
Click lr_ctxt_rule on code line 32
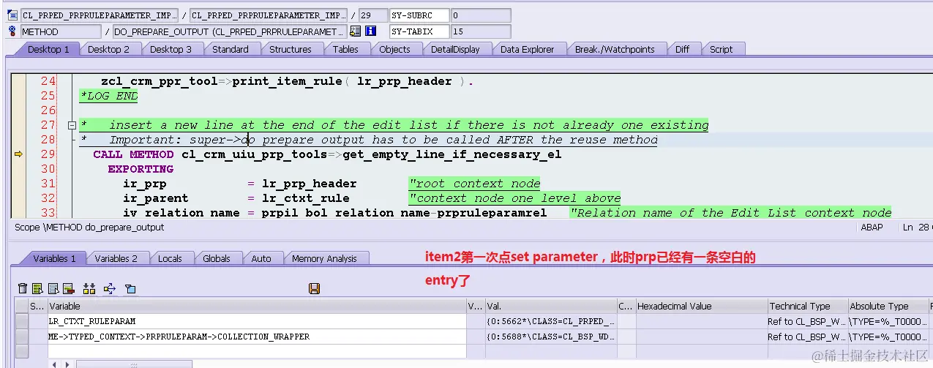(305, 198)
